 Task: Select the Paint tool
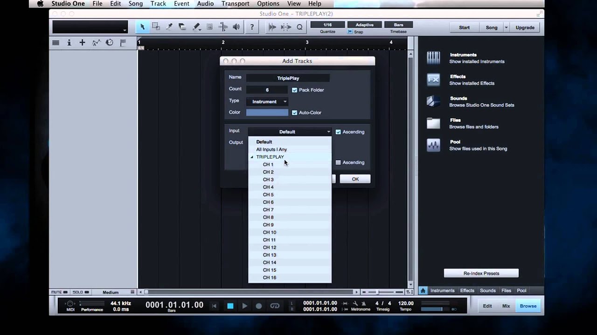[196, 27]
